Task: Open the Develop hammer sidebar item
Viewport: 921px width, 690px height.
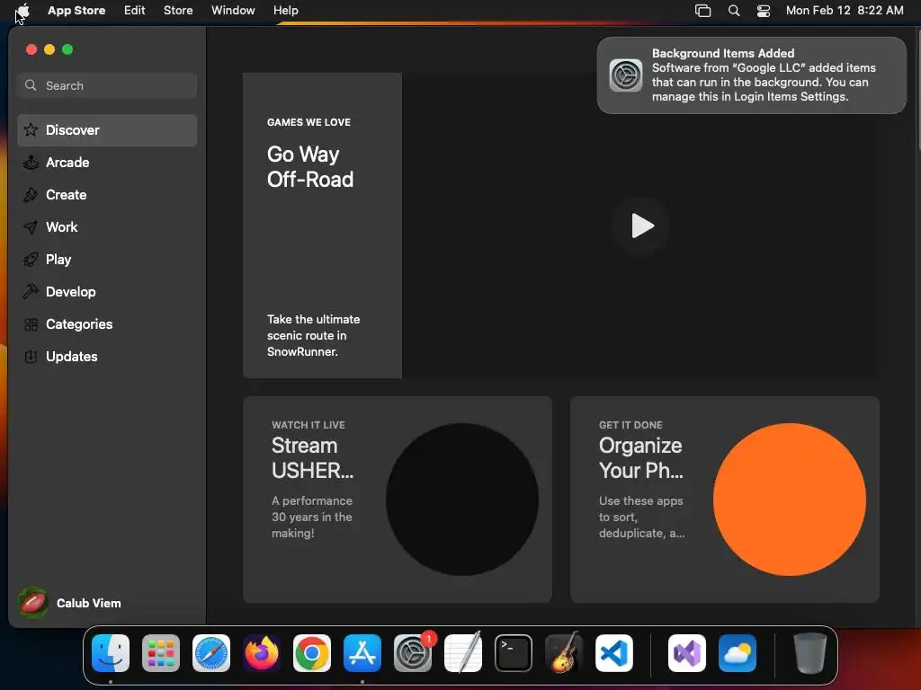Action: point(107,292)
